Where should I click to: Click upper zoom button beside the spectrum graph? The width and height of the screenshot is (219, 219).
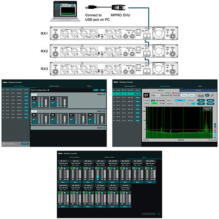click(x=215, y=124)
